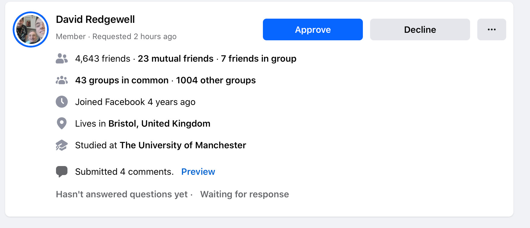Click the graduation cap education icon
Viewport: 530px width, 228px height.
point(62,145)
